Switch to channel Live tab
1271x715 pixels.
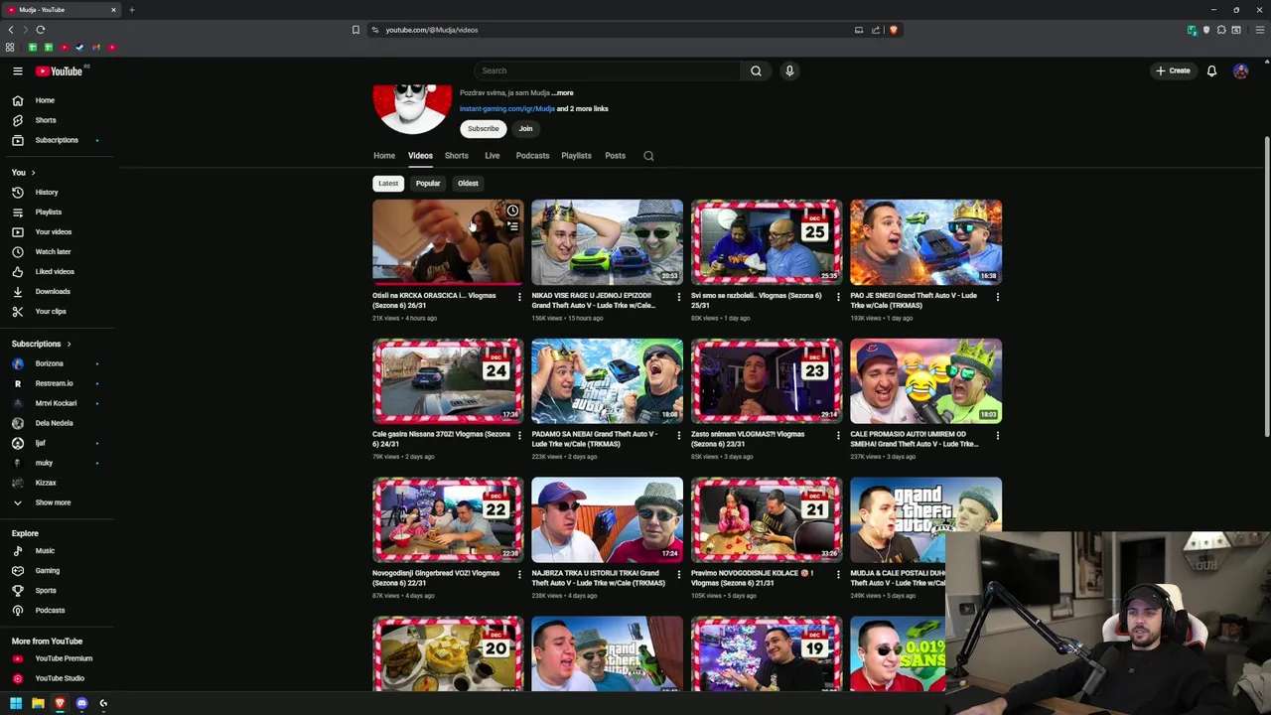492,156
